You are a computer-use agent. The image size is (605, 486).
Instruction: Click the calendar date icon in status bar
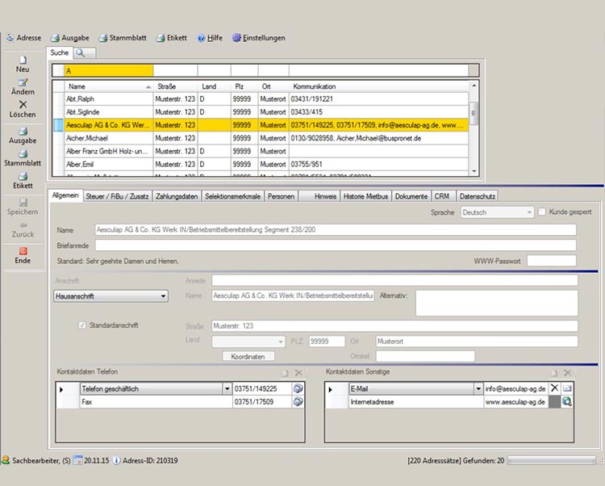78,460
